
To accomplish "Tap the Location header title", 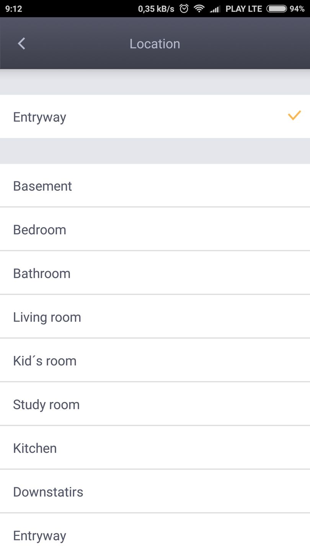I will pyautogui.click(x=155, y=44).
